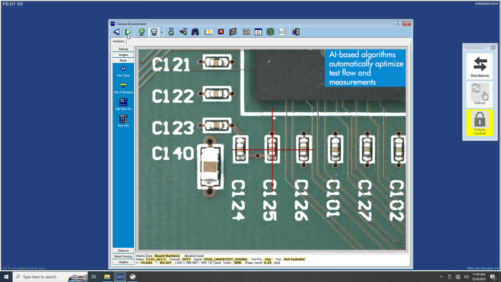Expand the Board Homing section

point(123,256)
